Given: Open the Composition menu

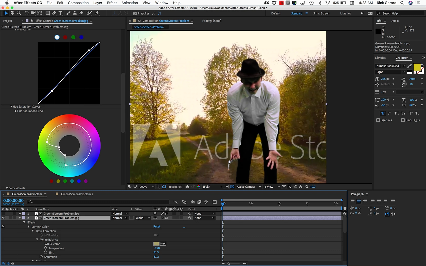Looking at the screenshot, I should [x=78, y=3].
